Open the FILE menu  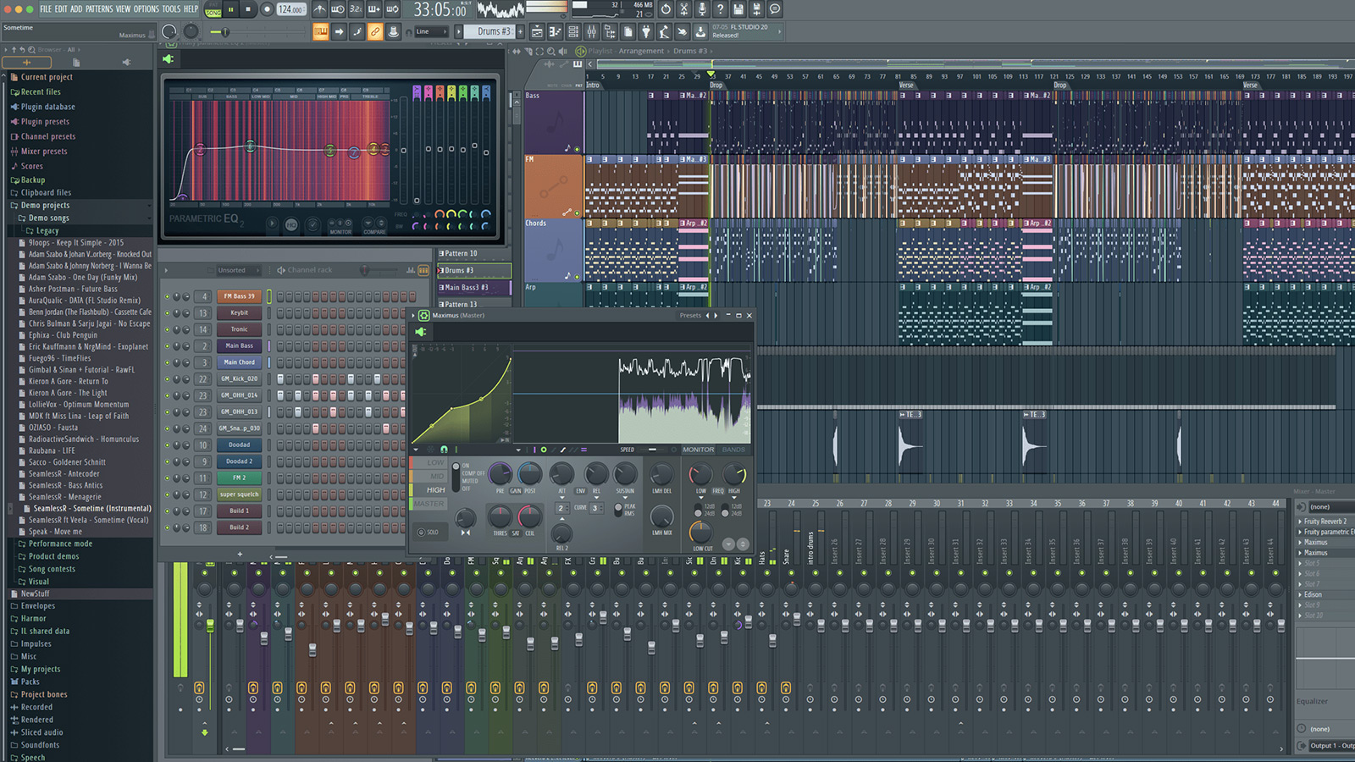(x=46, y=9)
